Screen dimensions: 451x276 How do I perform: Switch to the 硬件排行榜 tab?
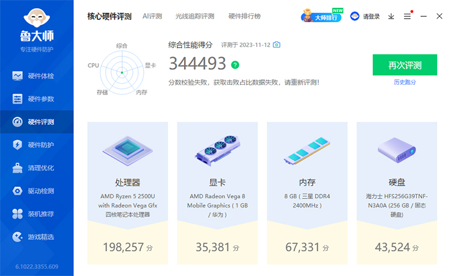click(x=245, y=16)
